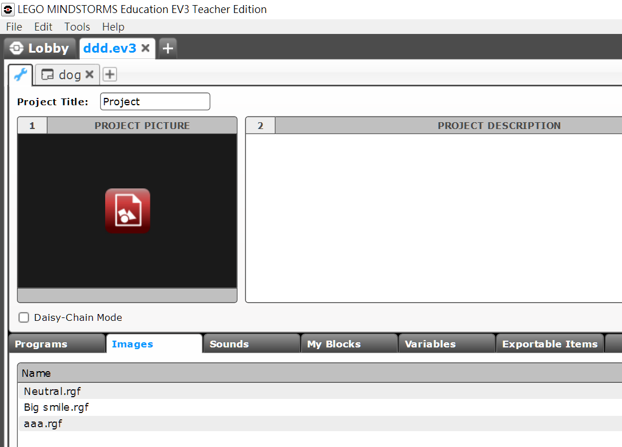Viewport: 622px width, 447px height.
Task: Switch to the Sounds tab
Action: coord(252,344)
